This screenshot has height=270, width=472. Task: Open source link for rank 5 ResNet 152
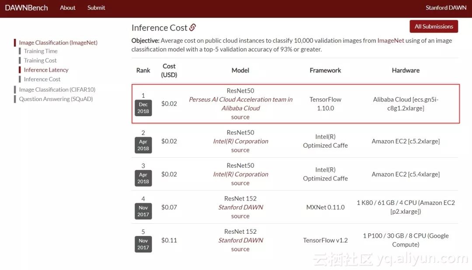(x=240, y=249)
